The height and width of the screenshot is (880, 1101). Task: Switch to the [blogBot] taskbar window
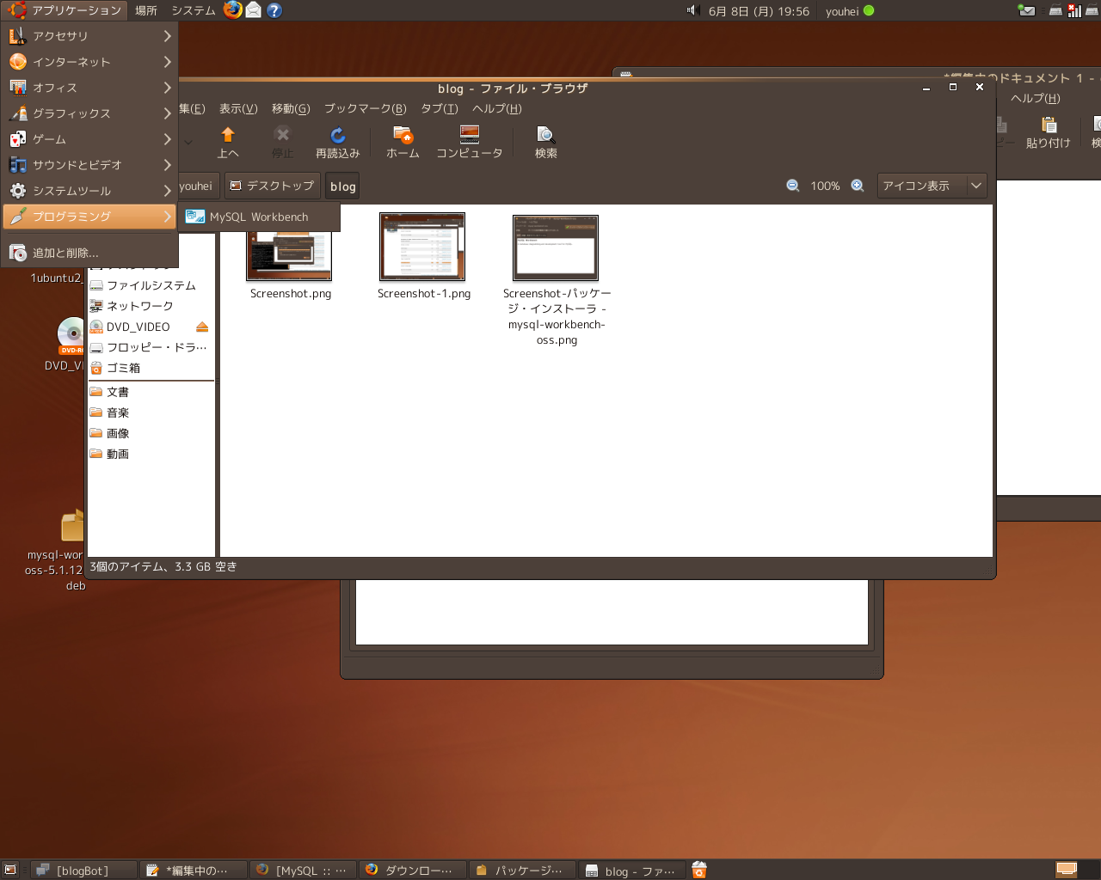pyautogui.click(x=83, y=871)
